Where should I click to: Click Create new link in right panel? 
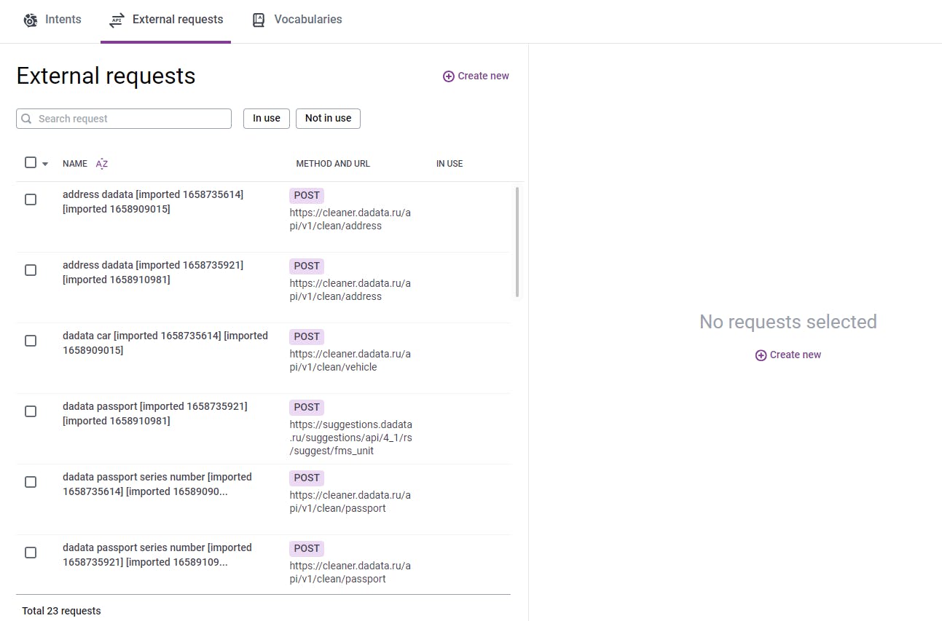point(795,355)
